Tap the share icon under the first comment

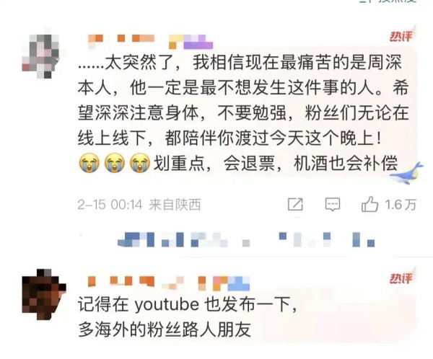click(x=295, y=205)
